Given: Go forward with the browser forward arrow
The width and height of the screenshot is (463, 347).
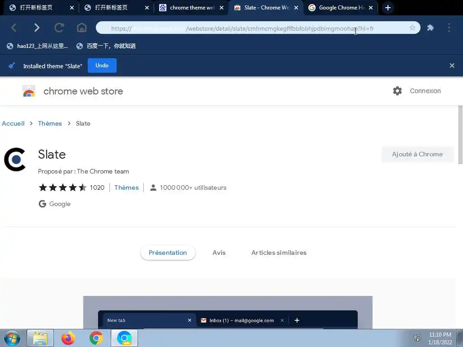Looking at the screenshot, I should coord(37,28).
